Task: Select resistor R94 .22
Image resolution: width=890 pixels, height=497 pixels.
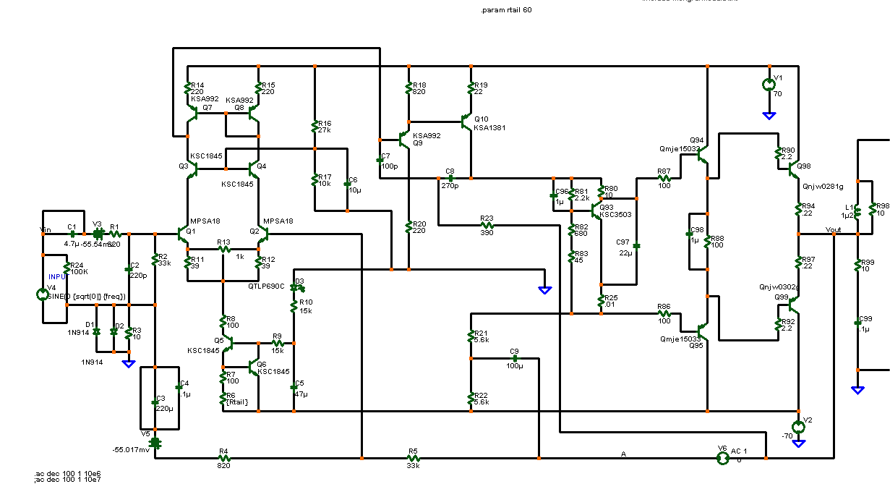Action: [x=797, y=210]
